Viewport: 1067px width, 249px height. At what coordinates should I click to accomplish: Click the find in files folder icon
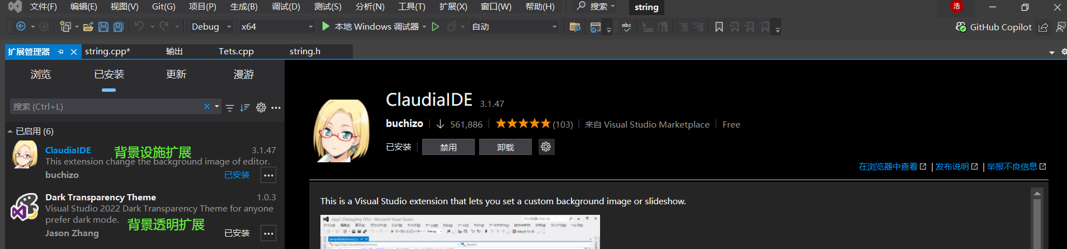[575, 27]
